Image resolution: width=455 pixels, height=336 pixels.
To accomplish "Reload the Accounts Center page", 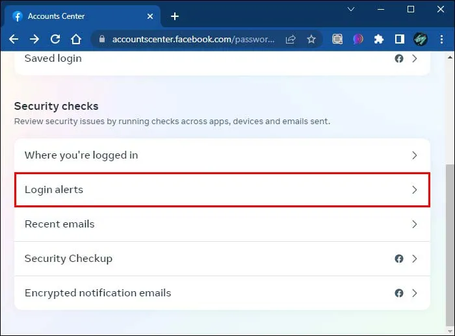I will 55,39.
